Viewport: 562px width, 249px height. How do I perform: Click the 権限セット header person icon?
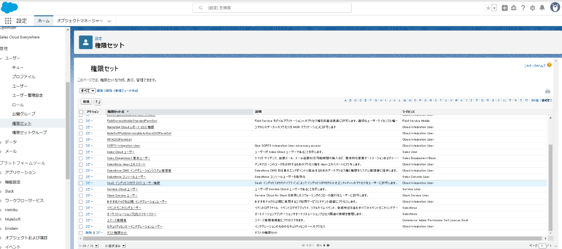coord(86,42)
